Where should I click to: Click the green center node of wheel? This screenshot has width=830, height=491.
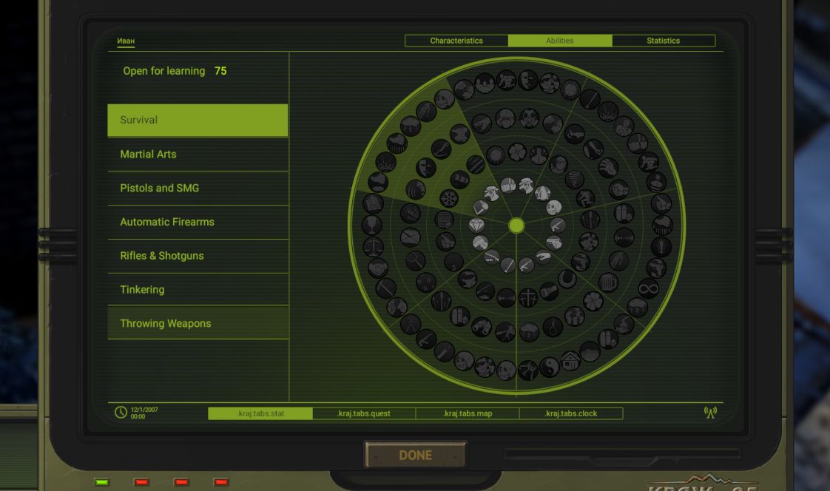516,225
